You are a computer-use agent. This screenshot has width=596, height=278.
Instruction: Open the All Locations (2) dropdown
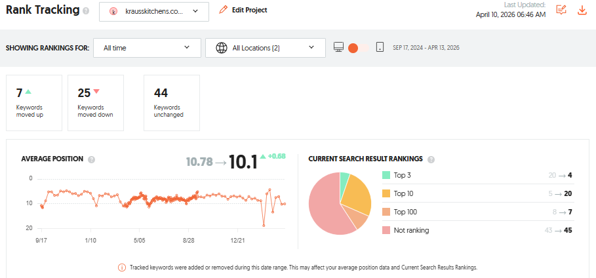pos(266,48)
